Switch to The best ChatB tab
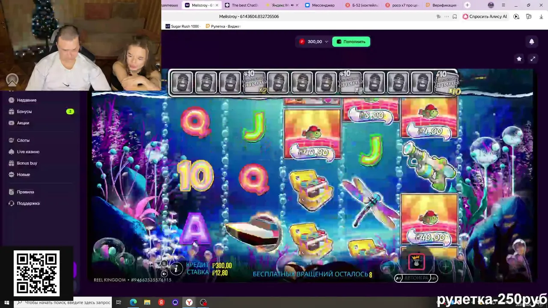 click(242, 5)
